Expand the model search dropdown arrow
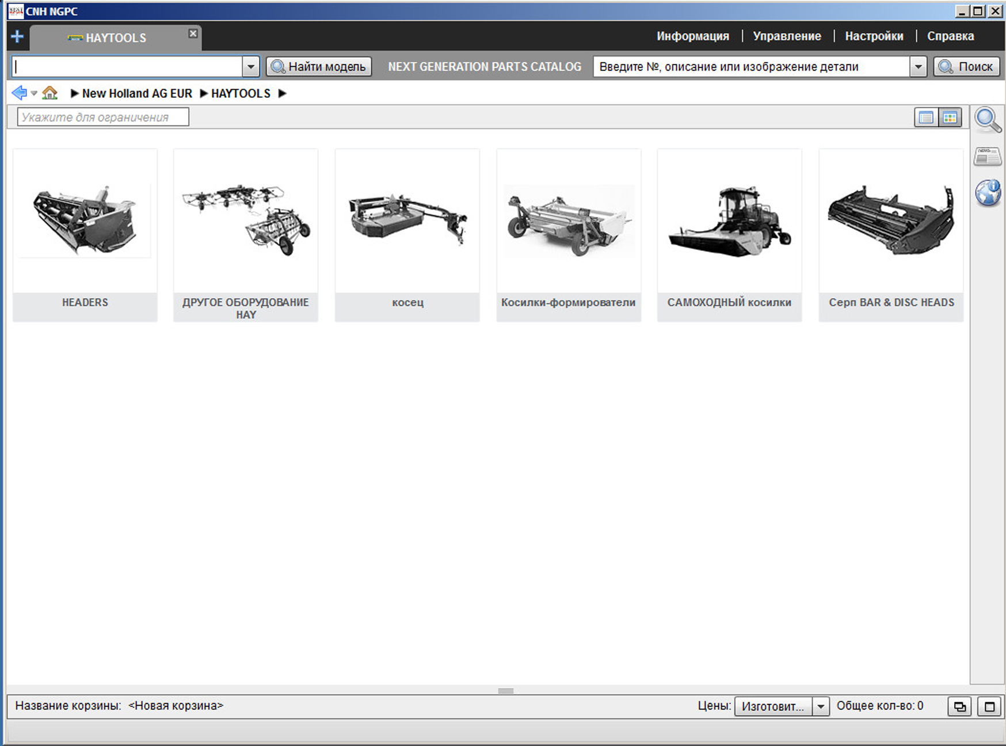 pos(251,67)
